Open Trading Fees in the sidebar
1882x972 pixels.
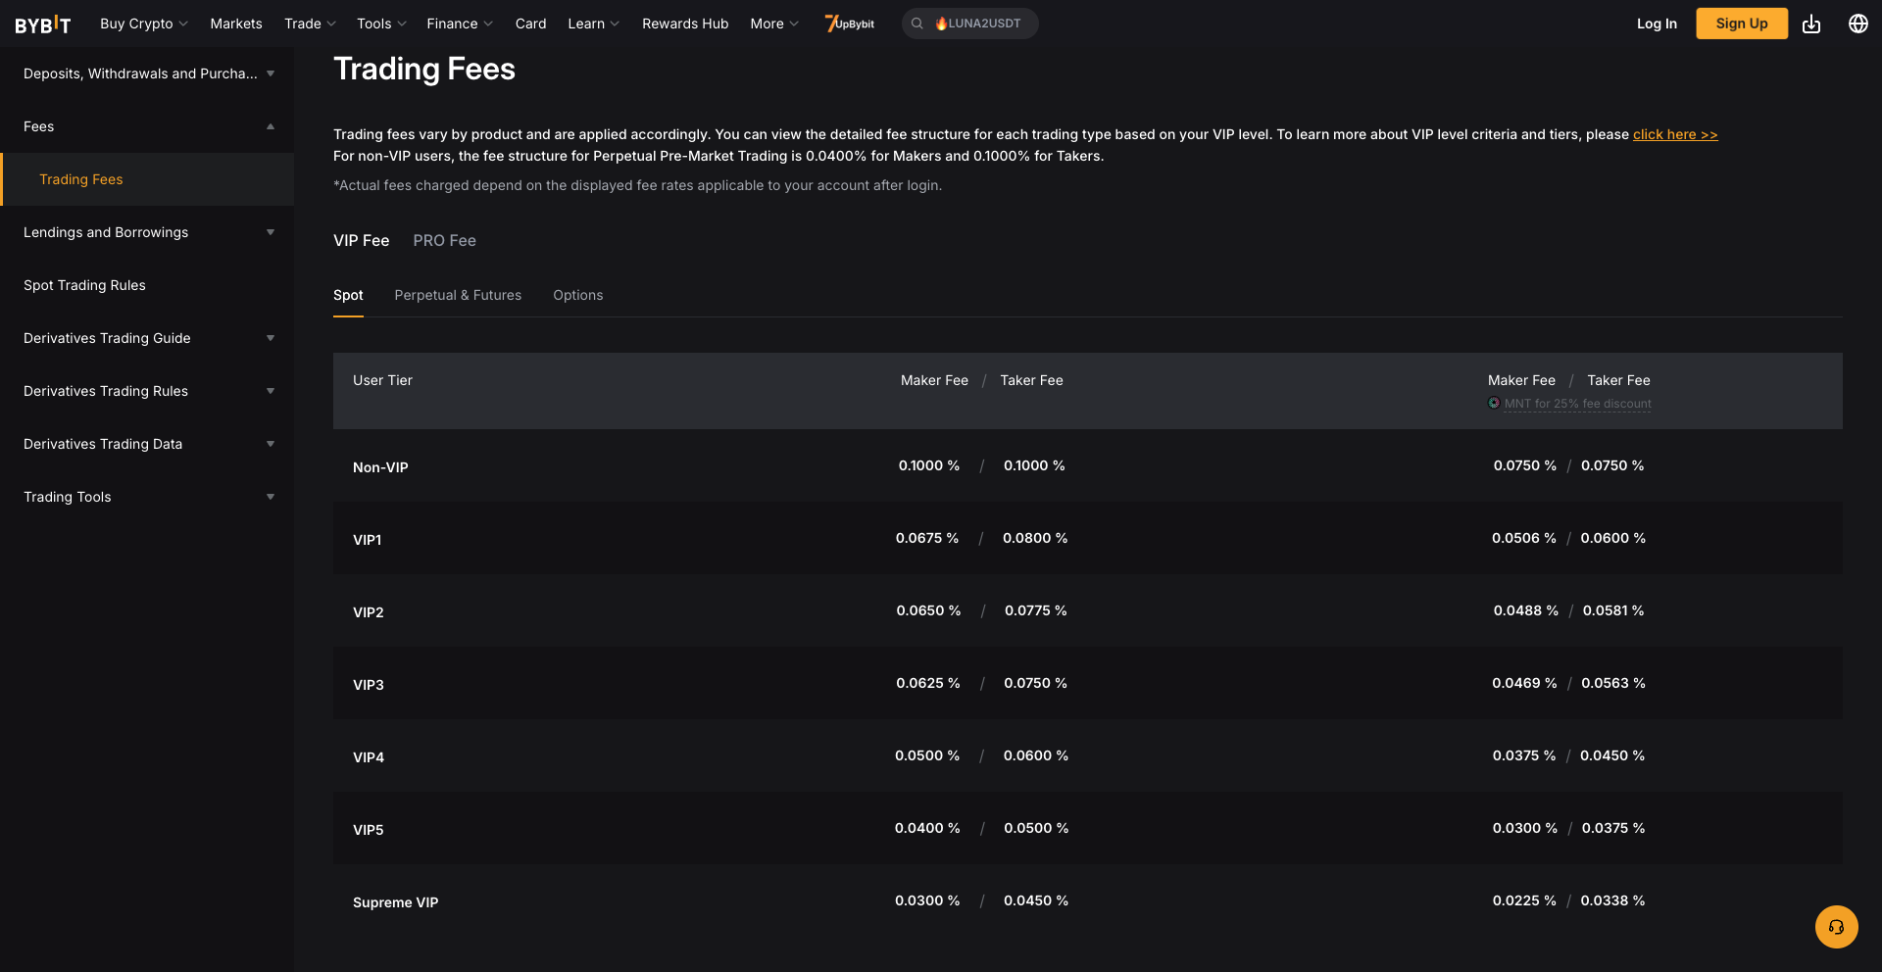[x=147, y=179]
